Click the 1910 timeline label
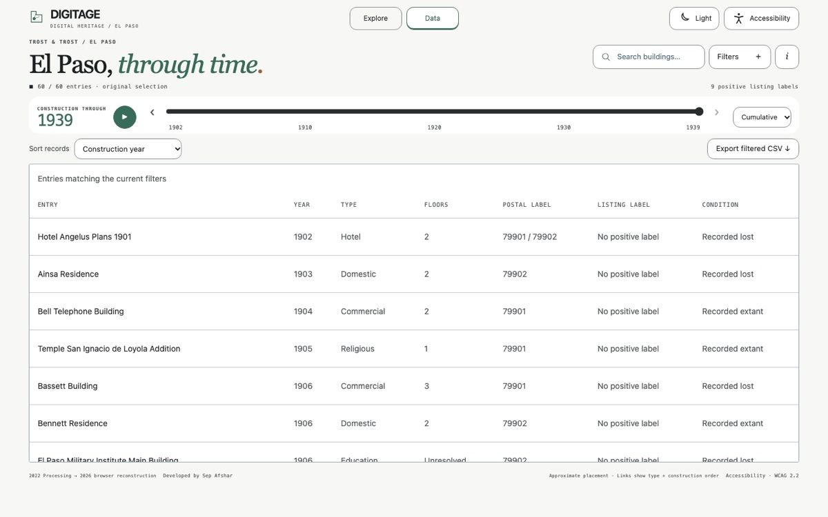 305,128
